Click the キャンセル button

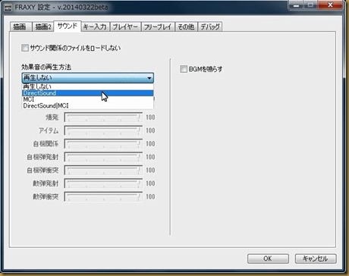point(316,259)
